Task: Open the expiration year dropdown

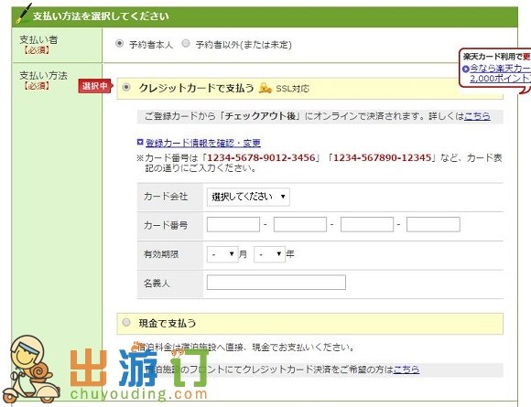Action: [x=269, y=254]
